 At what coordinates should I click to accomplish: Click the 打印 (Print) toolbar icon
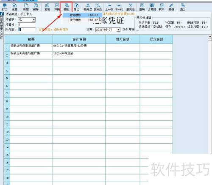pos(5,7)
